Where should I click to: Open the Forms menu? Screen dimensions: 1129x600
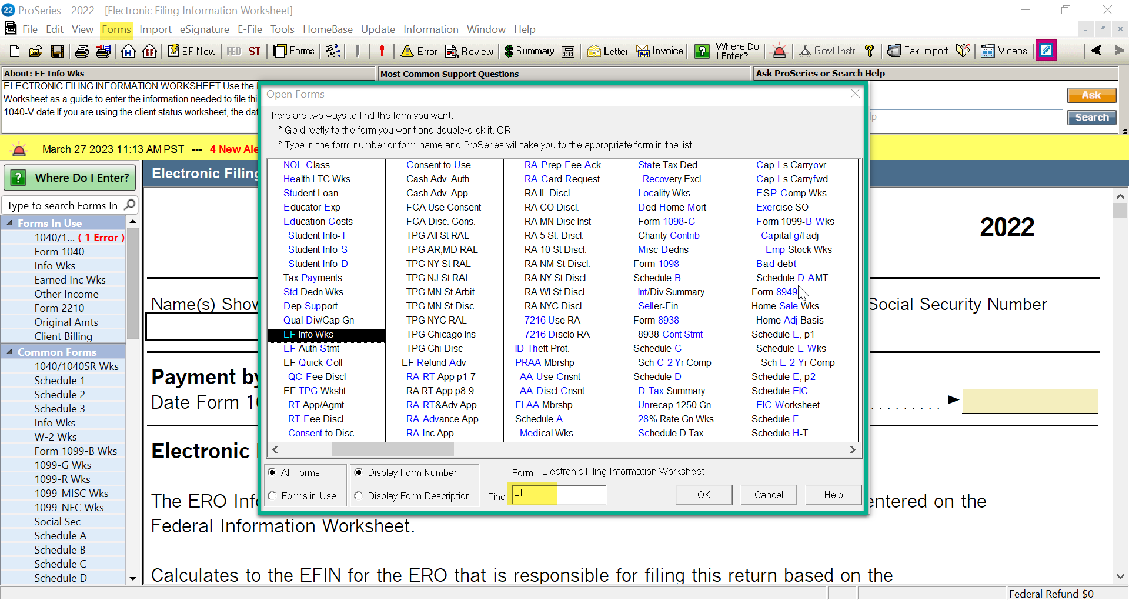[116, 29]
